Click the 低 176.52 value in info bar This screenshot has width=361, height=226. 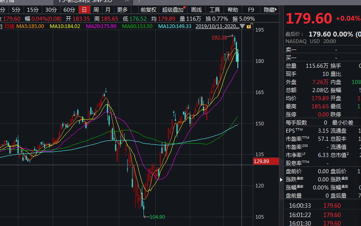[138, 19]
